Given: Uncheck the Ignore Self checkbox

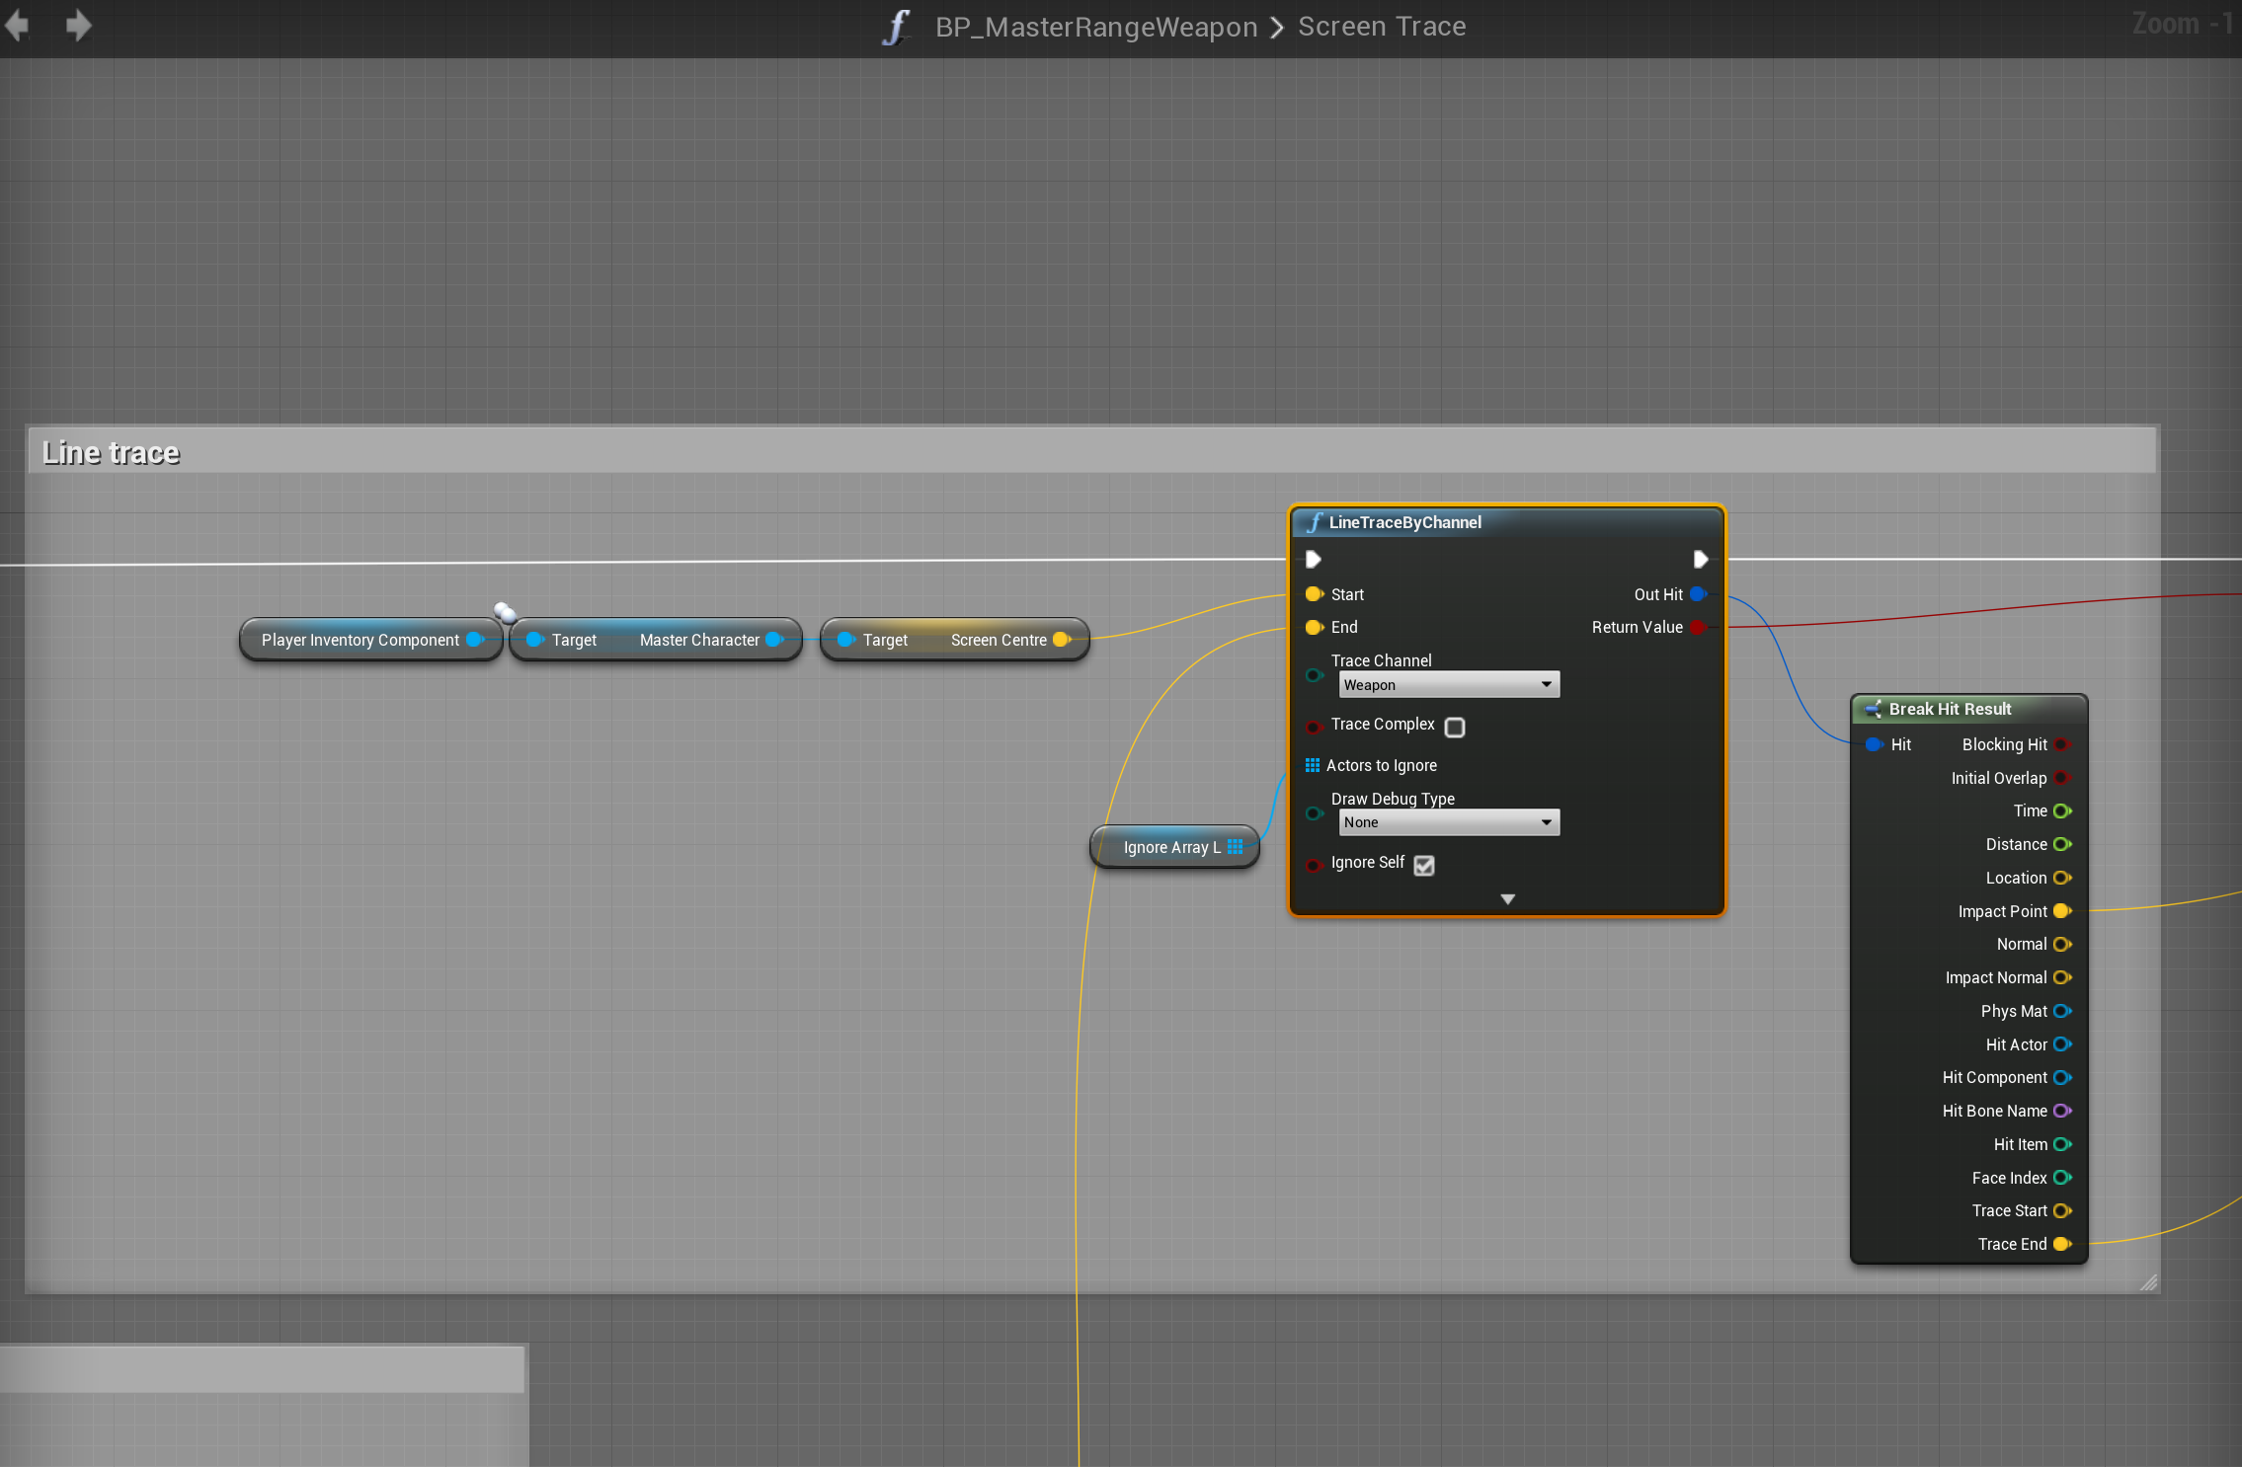Looking at the screenshot, I should pyautogui.click(x=1423, y=866).
